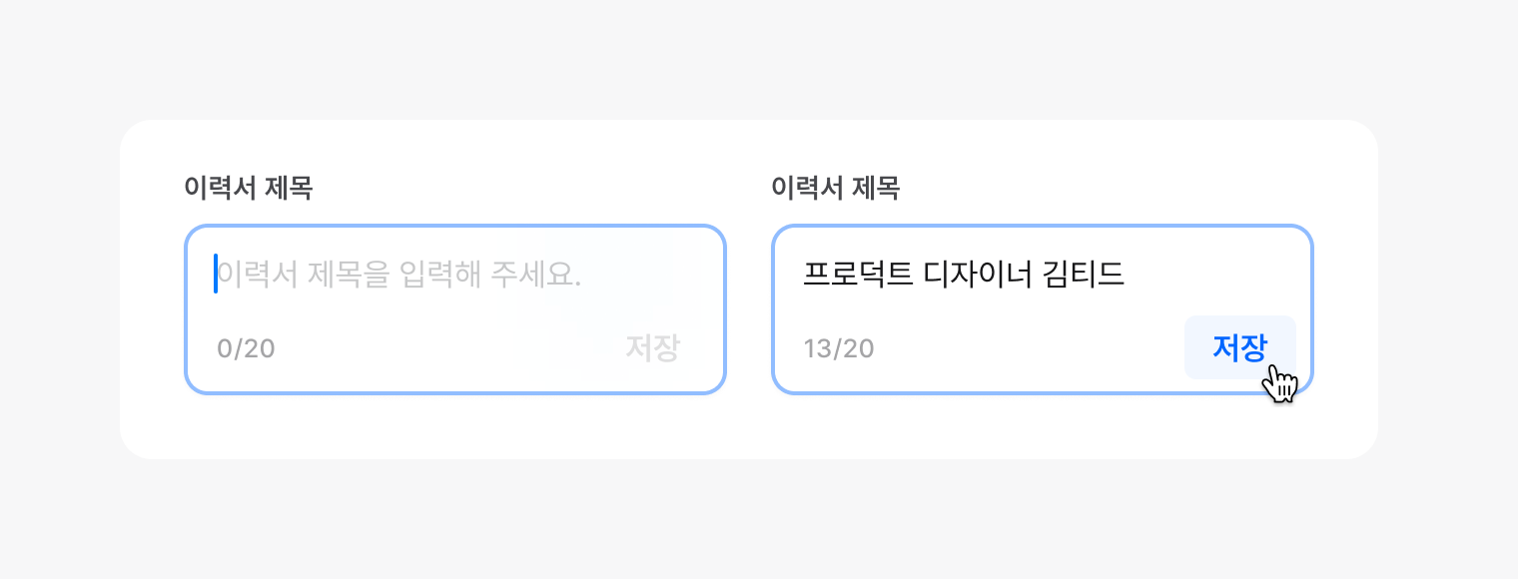Click the blue 저장 button in right field
Screen dimensions: 1518x579
(x=1239, y=347)
